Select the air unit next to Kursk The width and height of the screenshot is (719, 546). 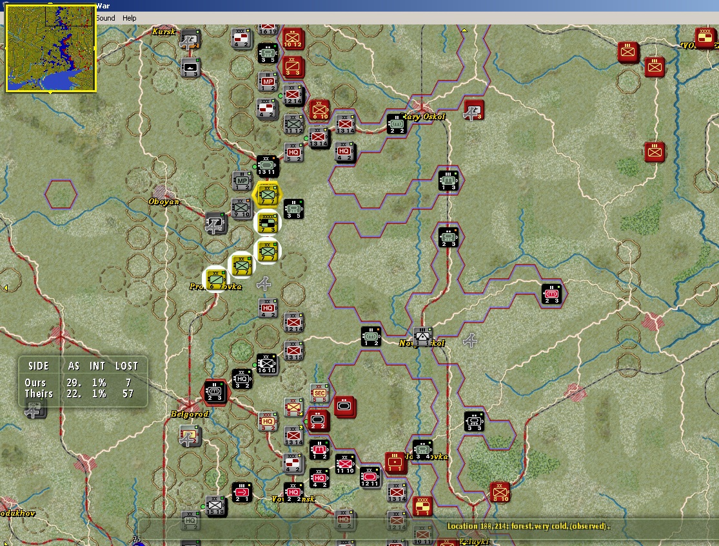(x=190, y=41)
